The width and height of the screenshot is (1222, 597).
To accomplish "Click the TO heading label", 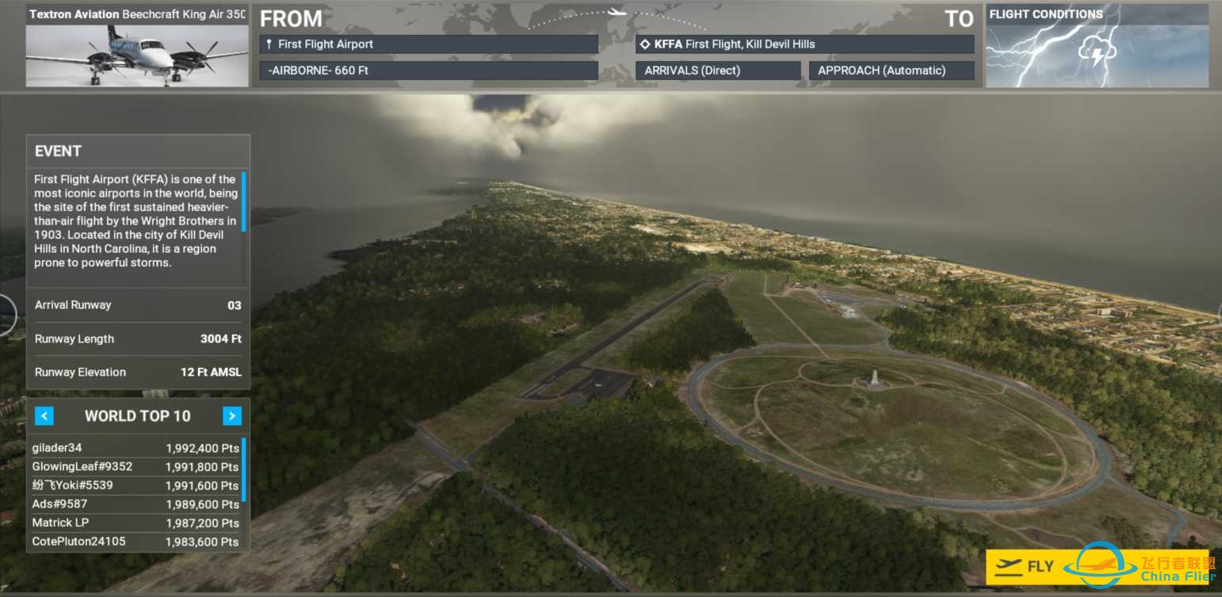I will click(x=959, y=19).
